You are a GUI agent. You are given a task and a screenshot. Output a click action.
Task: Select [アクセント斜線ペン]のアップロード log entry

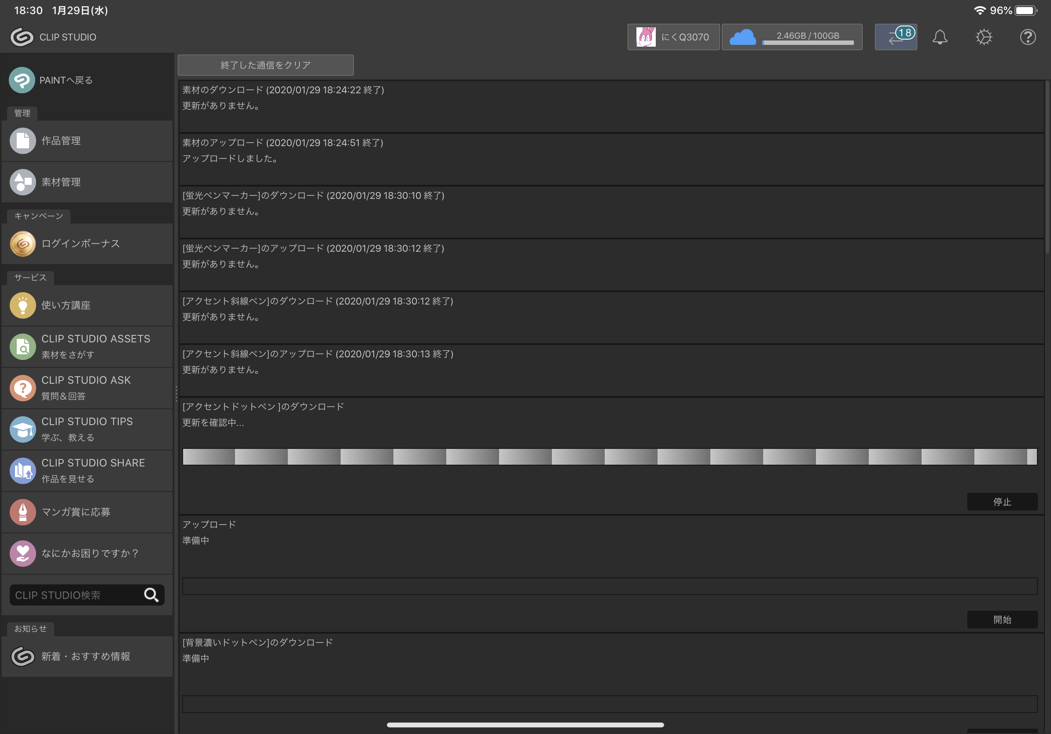click(x=611, y=371)
